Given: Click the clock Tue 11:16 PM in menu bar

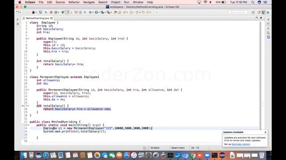Looking at the screenshot, I should tap(238, 2).
